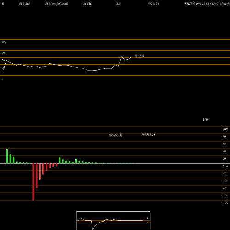The image size is (230, 230).
Task: Click the -80 label on MR axis
Action: tap(224, 195)
